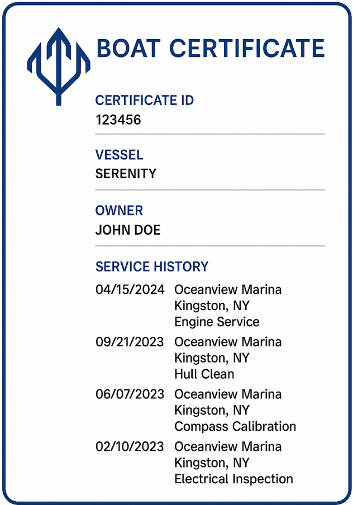Click Oceanview Marina beside the 02/10/2023 date

[x=228, y=447]
